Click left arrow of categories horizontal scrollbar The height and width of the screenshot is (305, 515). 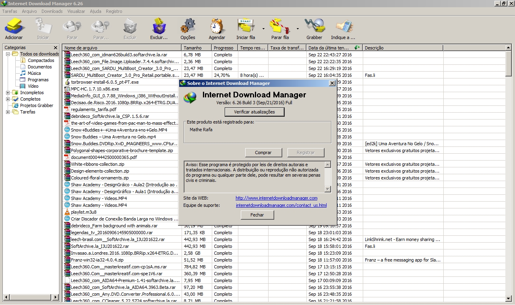click(x=6, y=298)
